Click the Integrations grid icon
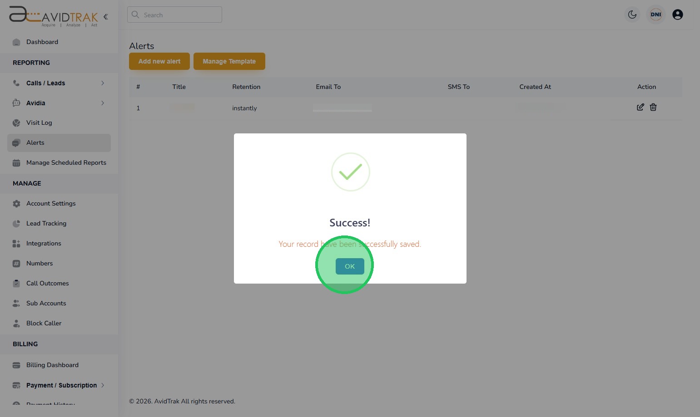Image resolution: width=700 pixels, height=417 pixels. pos(16,244)
